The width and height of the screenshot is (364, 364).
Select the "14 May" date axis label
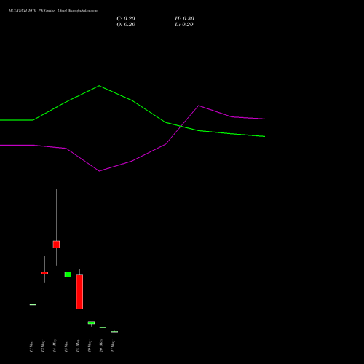pos(55,346)
